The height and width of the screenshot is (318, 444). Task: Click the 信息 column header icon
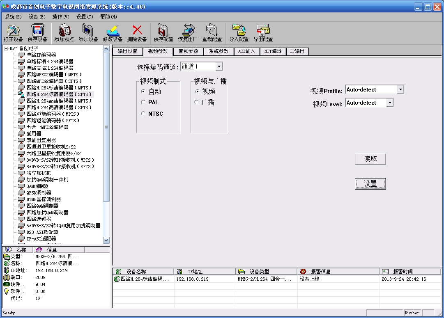[x=39, y=249]
